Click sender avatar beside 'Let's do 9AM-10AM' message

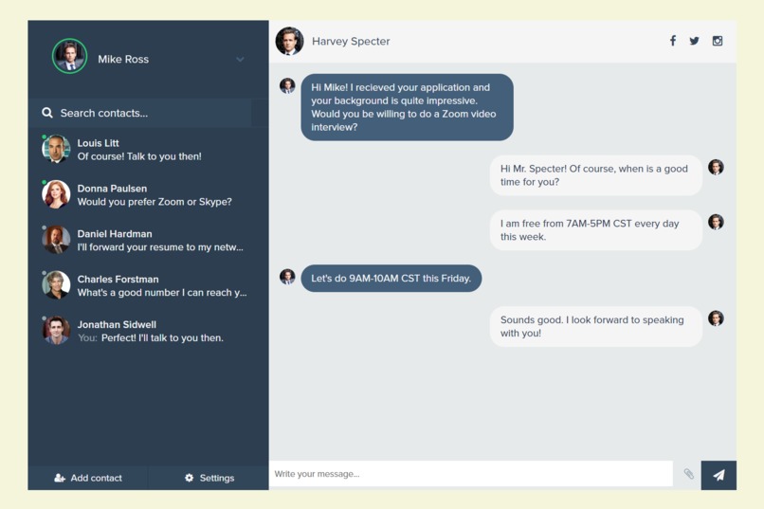(x=287, y=277)
